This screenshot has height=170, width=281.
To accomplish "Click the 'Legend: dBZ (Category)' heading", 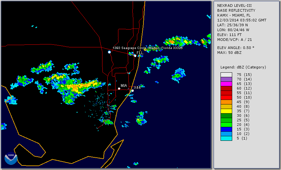I will coord(243,67).
